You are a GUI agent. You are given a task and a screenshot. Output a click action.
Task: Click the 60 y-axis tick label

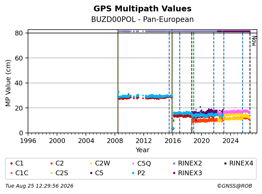(19, 58)
